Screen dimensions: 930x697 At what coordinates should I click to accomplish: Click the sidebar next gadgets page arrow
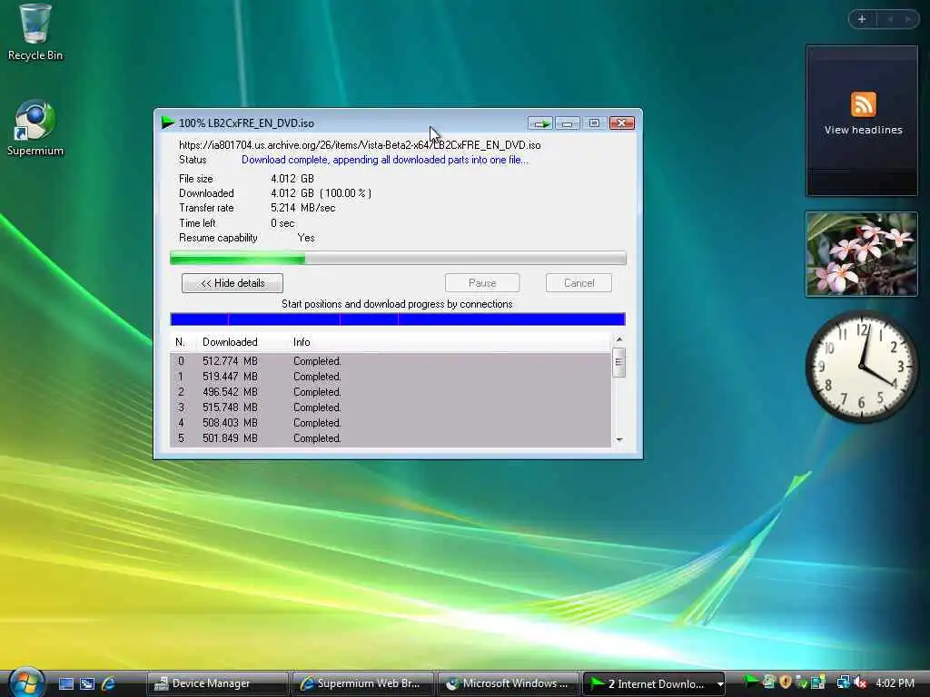tap(907, 20)
